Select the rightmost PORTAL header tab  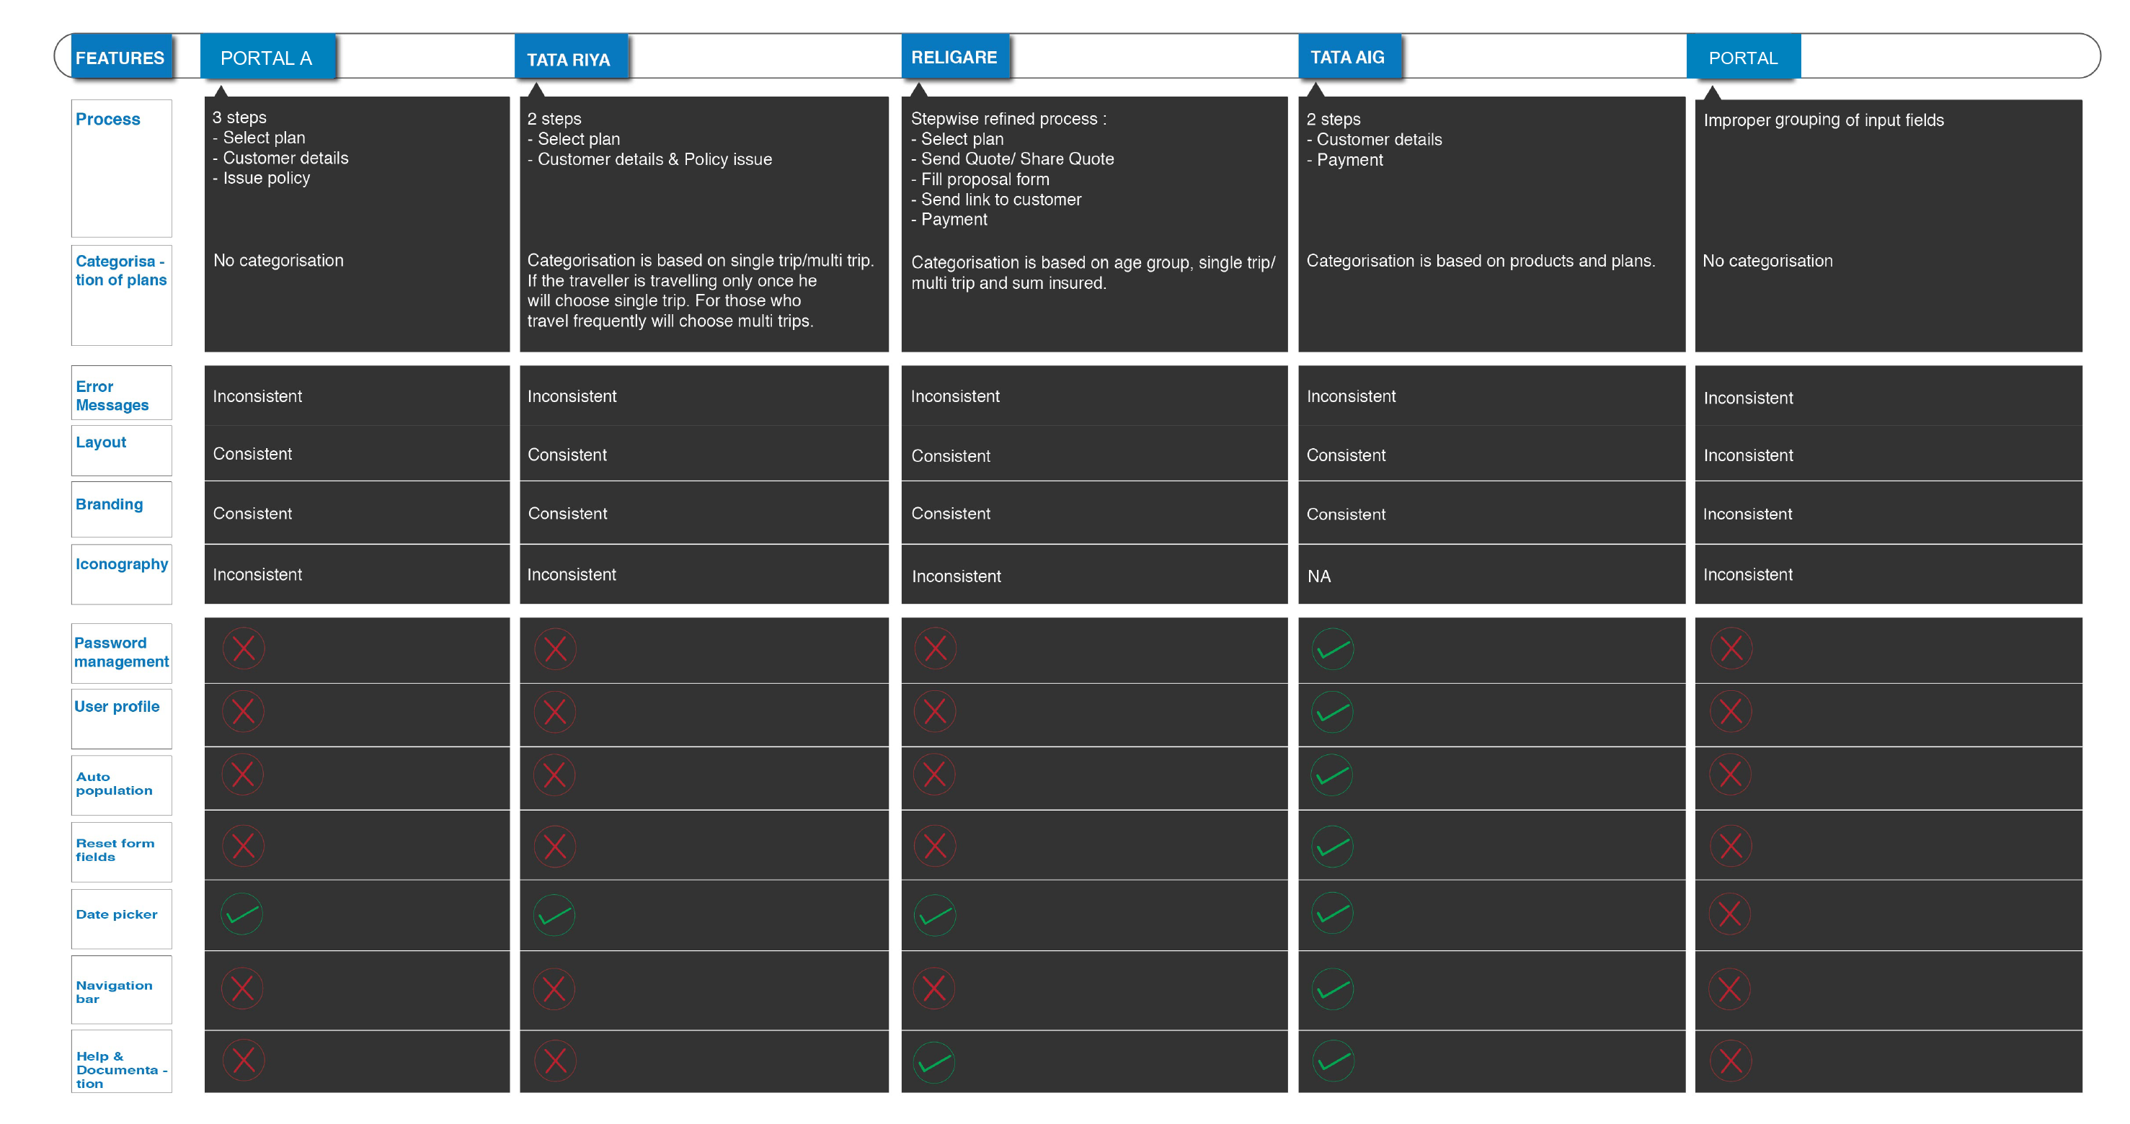click(1743, 57)
